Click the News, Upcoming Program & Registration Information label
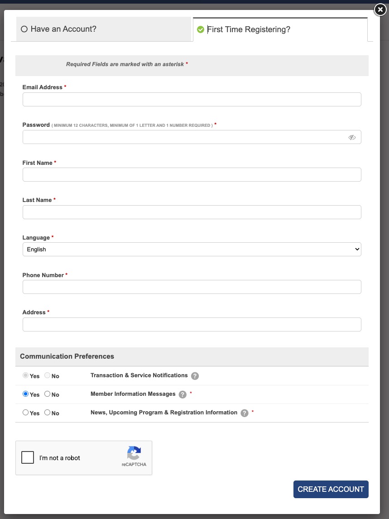 click(x=164, y=413)
